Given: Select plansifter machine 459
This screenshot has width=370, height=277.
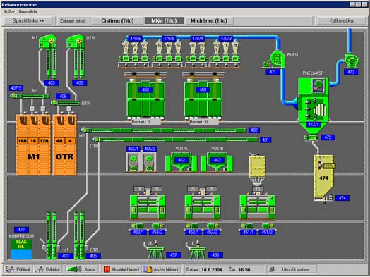Looking at the screenshot, I should [x=203, y=96].
